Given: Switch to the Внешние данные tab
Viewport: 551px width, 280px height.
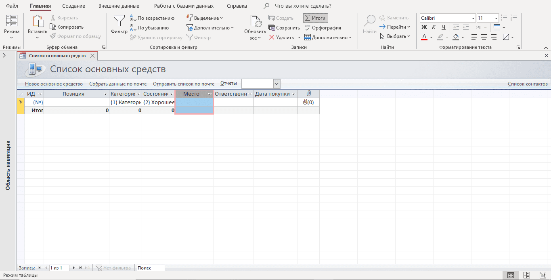Looking at the screenshot, I should click(119, 6).
